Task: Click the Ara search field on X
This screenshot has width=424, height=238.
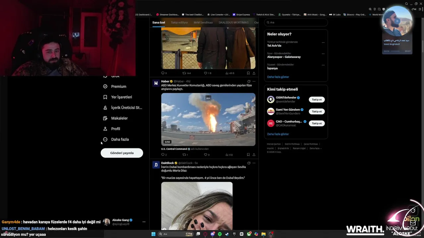Action: pyautogui.click(x=296, y=22)
